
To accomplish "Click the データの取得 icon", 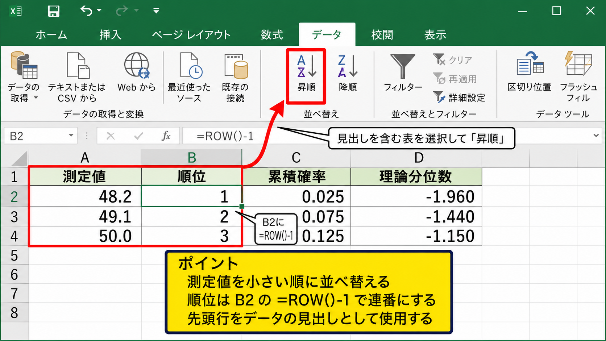I will click(24, 65).
